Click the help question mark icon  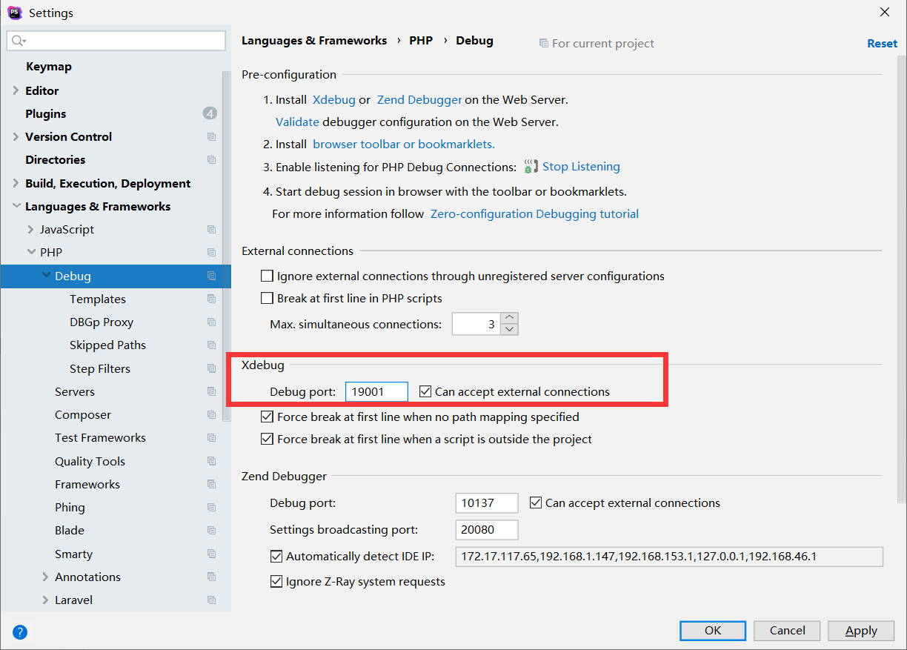20,632
